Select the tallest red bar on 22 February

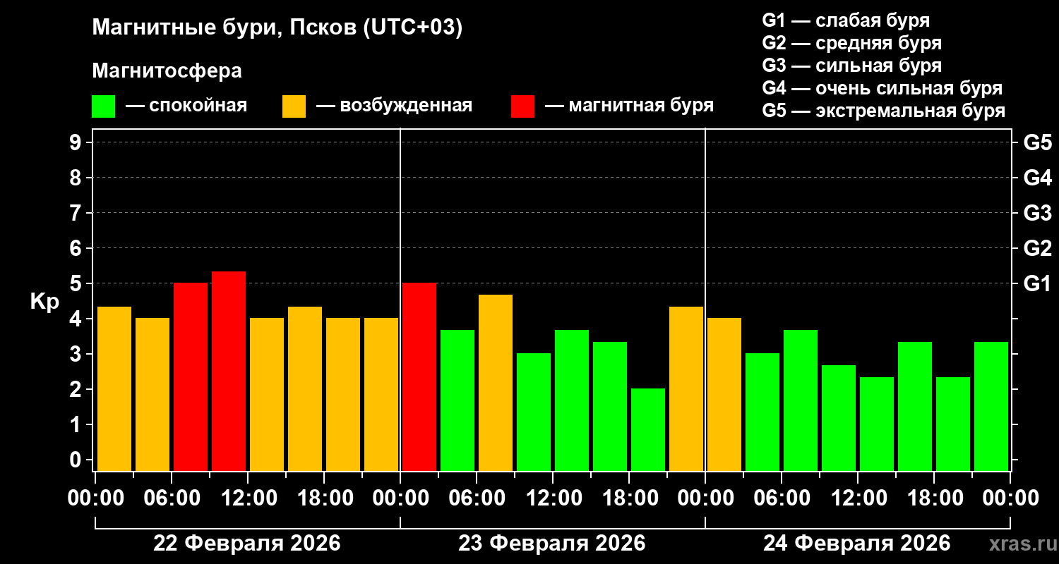click(x=229, y=370)
